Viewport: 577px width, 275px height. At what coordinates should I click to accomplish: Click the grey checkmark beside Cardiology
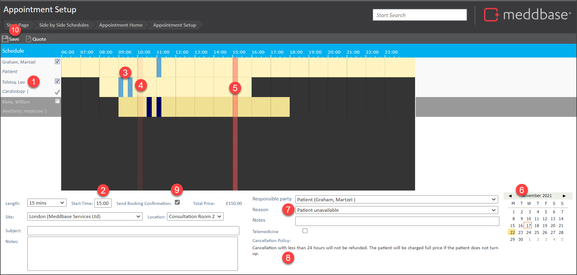57,92
